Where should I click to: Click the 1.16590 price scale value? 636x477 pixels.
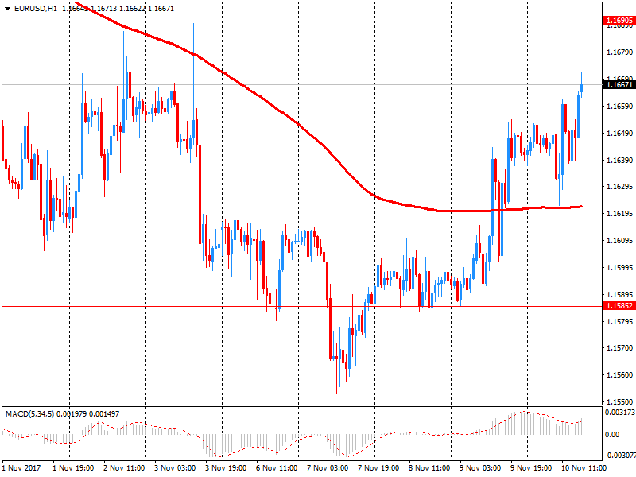[619, 107]
